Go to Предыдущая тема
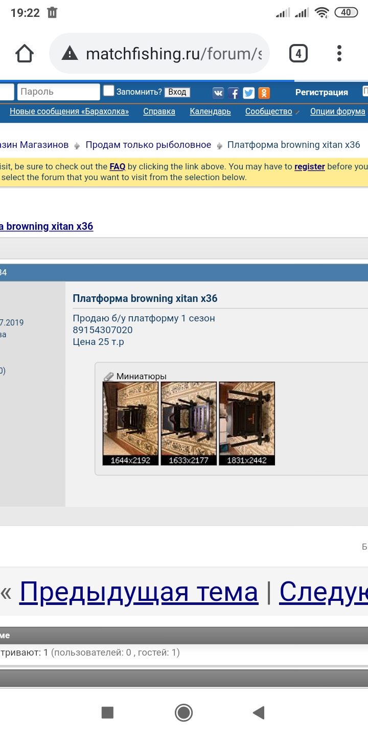368x737 pixels. point(139,592)
